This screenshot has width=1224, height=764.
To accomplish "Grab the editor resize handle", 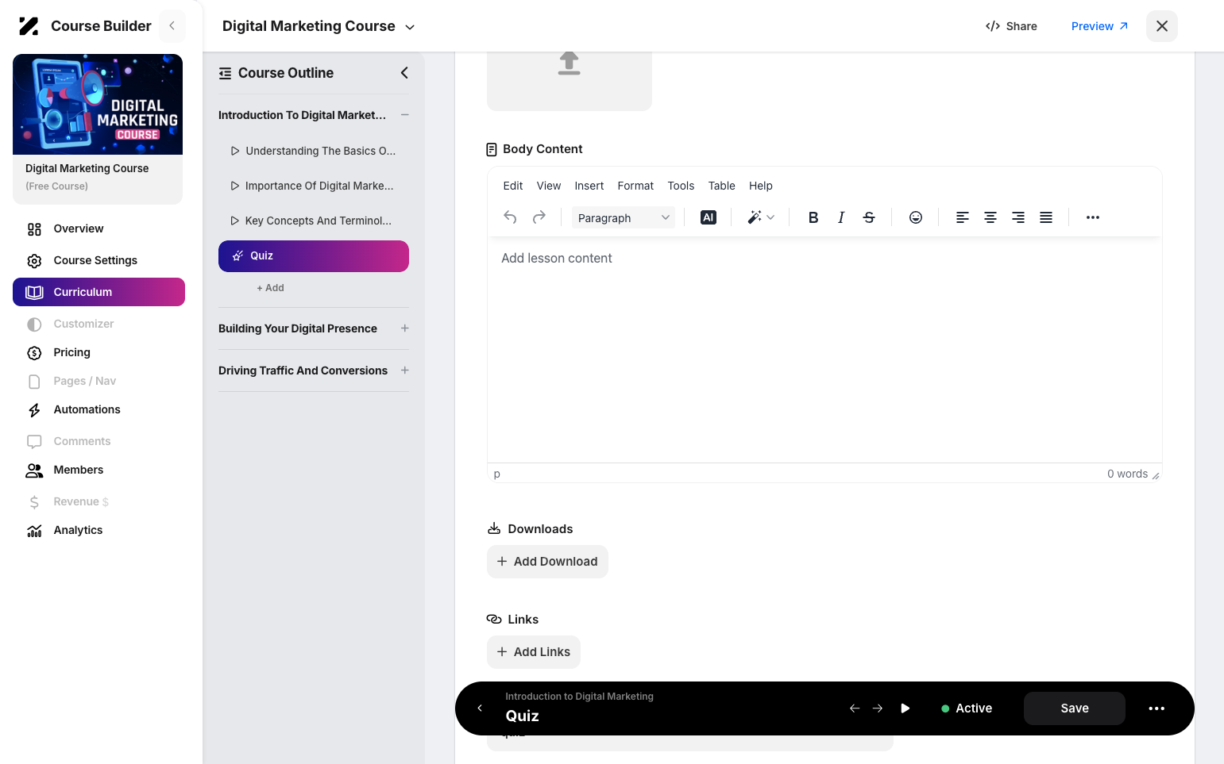I will [1156, 476].
